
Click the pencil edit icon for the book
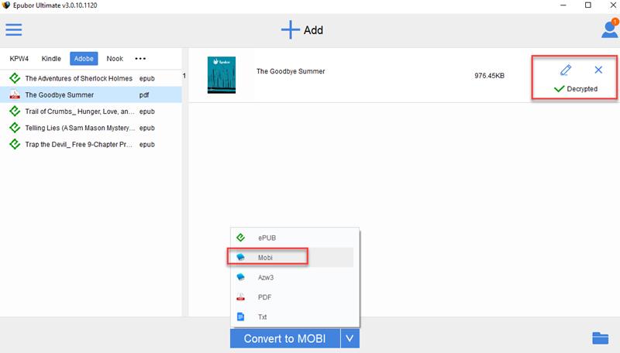coord(566,70)
